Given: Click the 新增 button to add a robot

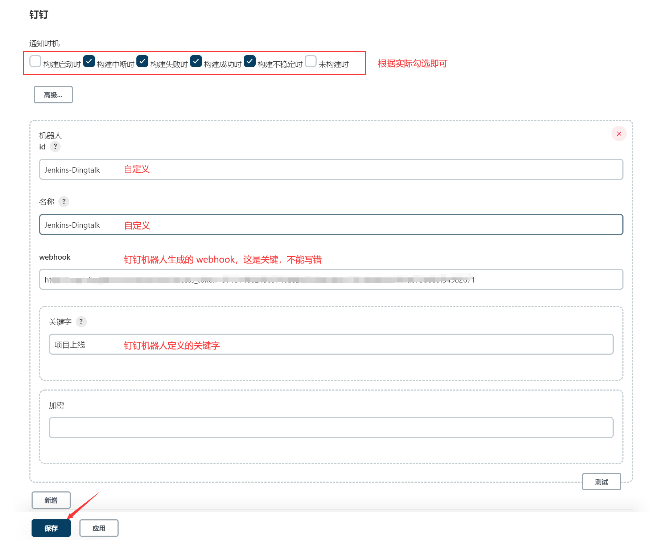Looking at the screenshot, I should coord(51,500).
